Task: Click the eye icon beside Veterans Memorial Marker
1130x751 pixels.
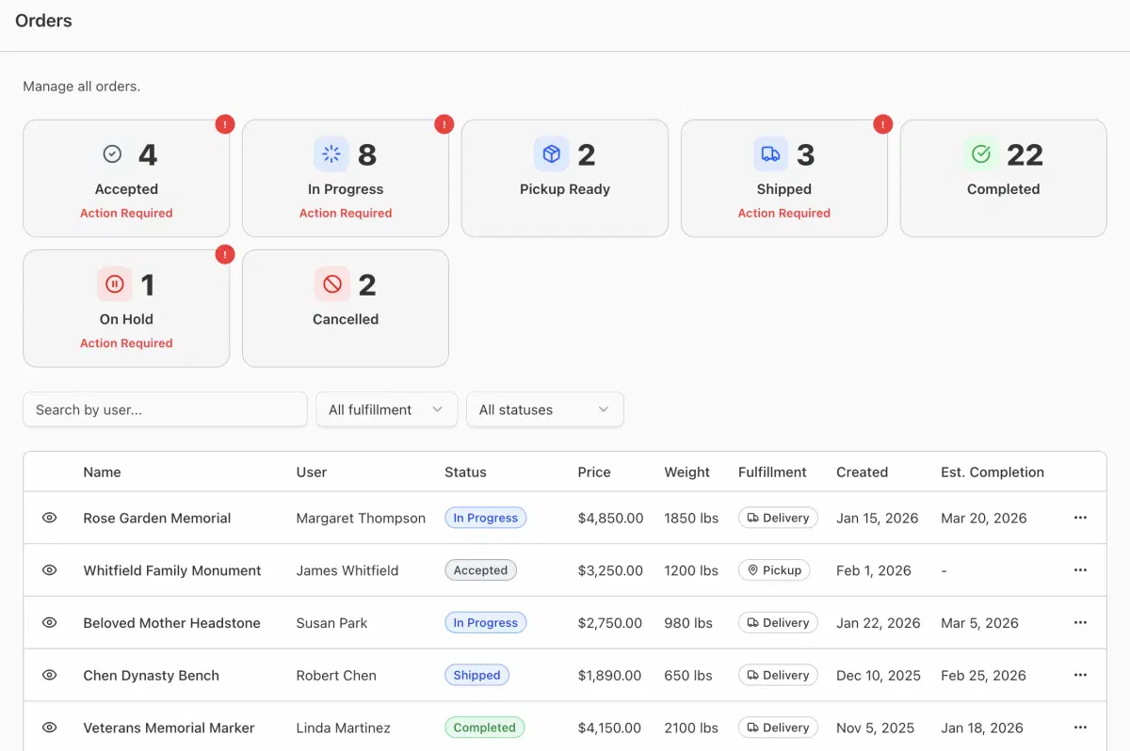Action: click(x=48, y=727)
